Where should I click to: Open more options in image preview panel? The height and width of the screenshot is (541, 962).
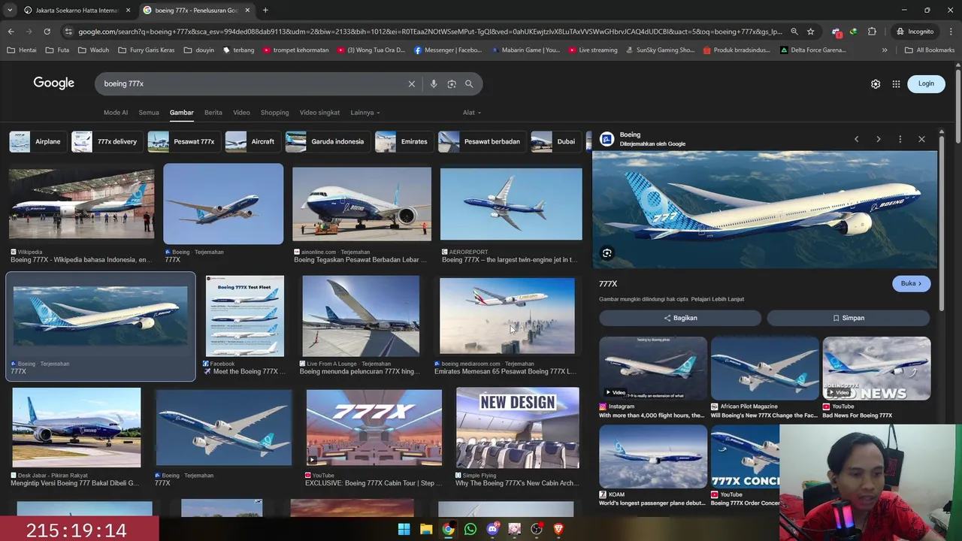900,139
